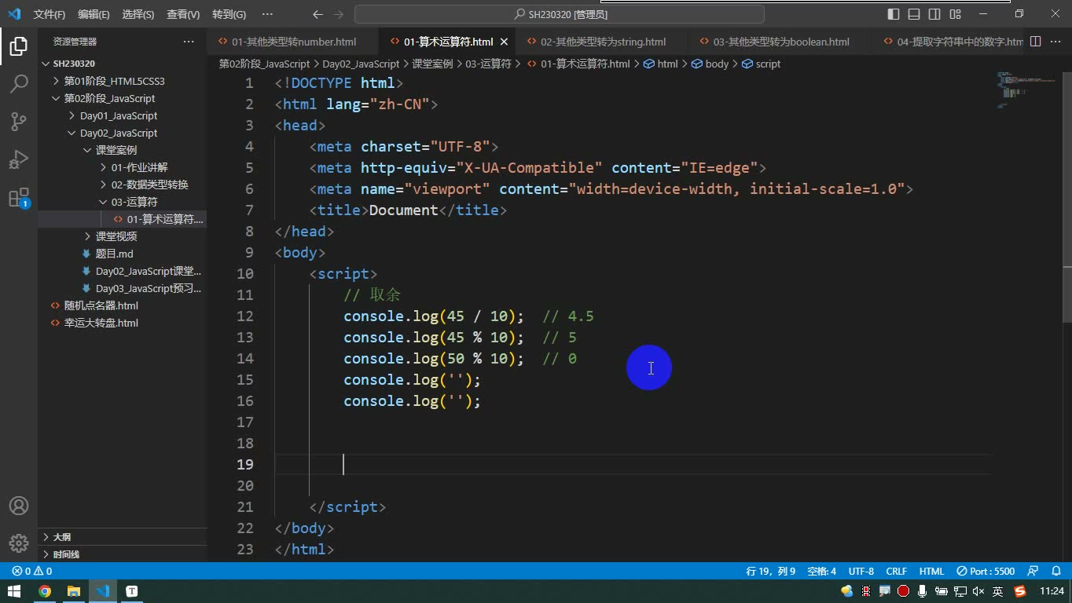Image resolution: width=1072 pixels, height=603 pixels.
Task: Open the Windows Start menu
Action: pyautogui.click(x=15, y=591)
